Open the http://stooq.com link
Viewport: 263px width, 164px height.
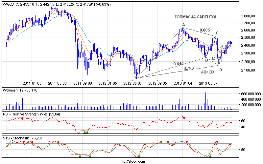pyautogui.click(x=132, y=161)
